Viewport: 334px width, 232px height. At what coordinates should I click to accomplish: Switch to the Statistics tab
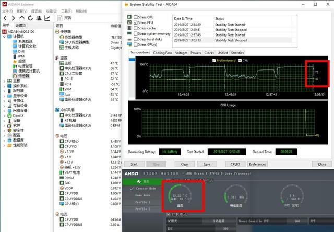(237, 53)
